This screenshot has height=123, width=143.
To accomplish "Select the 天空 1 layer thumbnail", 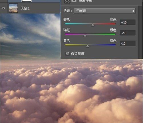I will pos(13,8).
